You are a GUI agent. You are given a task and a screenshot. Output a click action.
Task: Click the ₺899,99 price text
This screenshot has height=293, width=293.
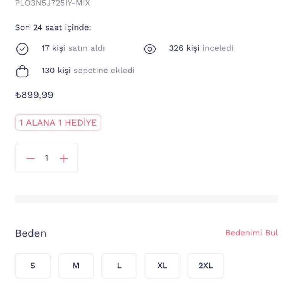(34, 95)
